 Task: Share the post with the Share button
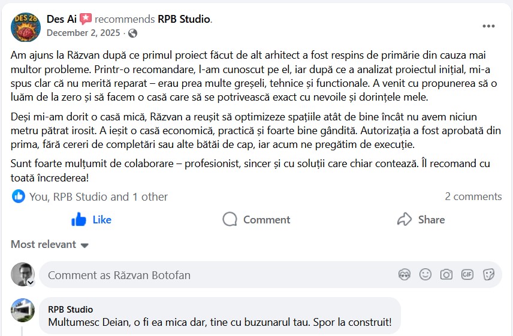pos(421,220)
